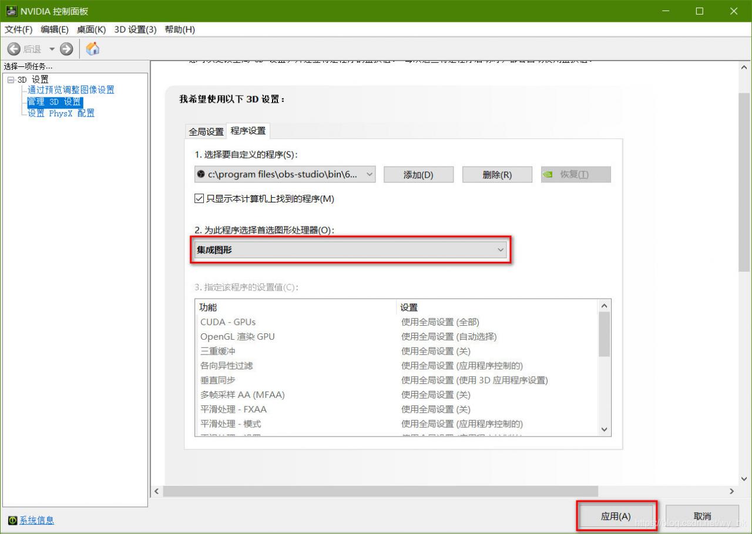Viewport: 752px width, 534px height.
Task: Select 通过预览调整图像设置 in task tree
Action: (x=71, y=90)
